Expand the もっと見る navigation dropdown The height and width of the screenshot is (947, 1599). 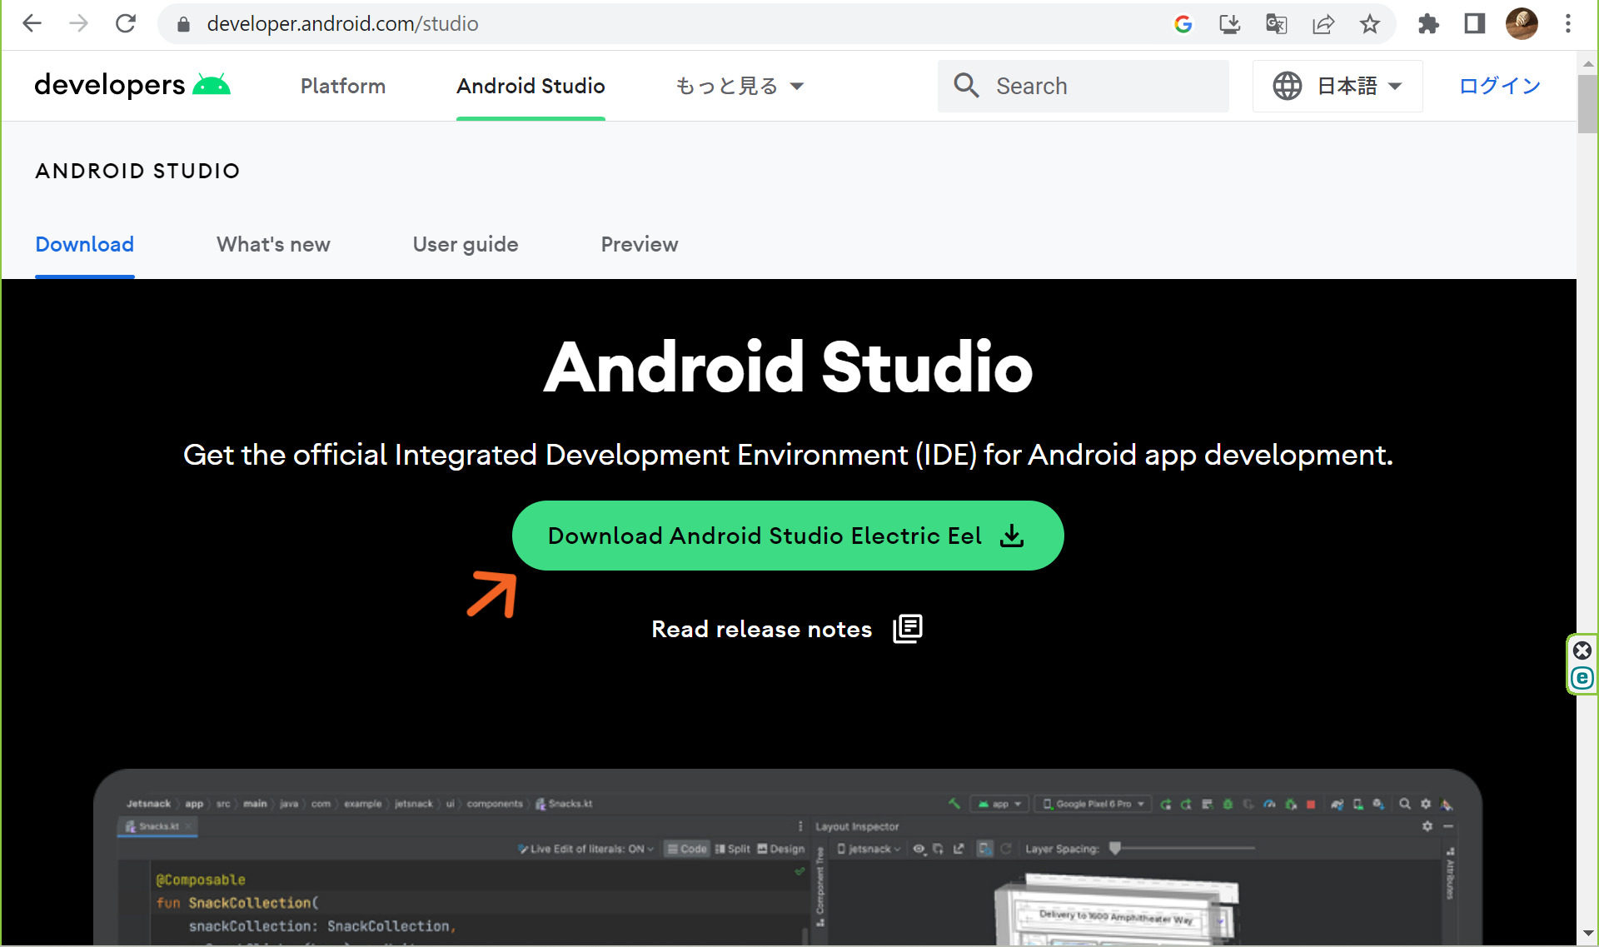point(740,85)
